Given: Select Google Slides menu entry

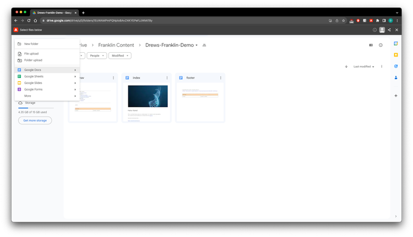Looking at the screenshot, I should (x=47, y=83).
